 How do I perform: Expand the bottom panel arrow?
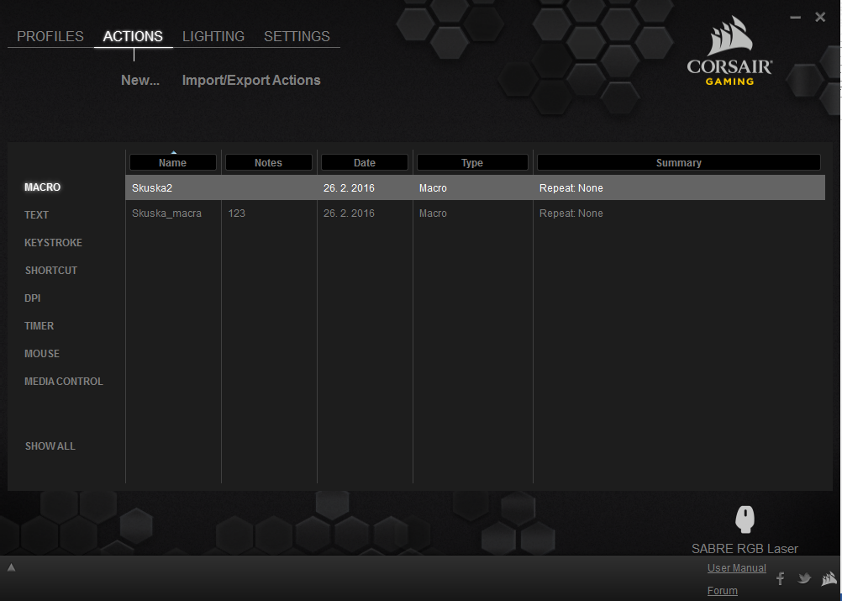click(x=11, y=568)
